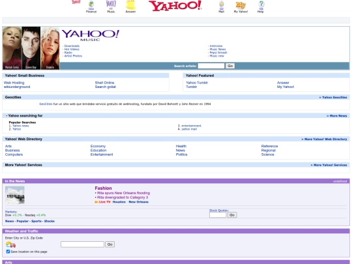Open Rita spurs New Orleans flooding headline
The height and width of the screenshot is (264, 352).
coord(123,193)
